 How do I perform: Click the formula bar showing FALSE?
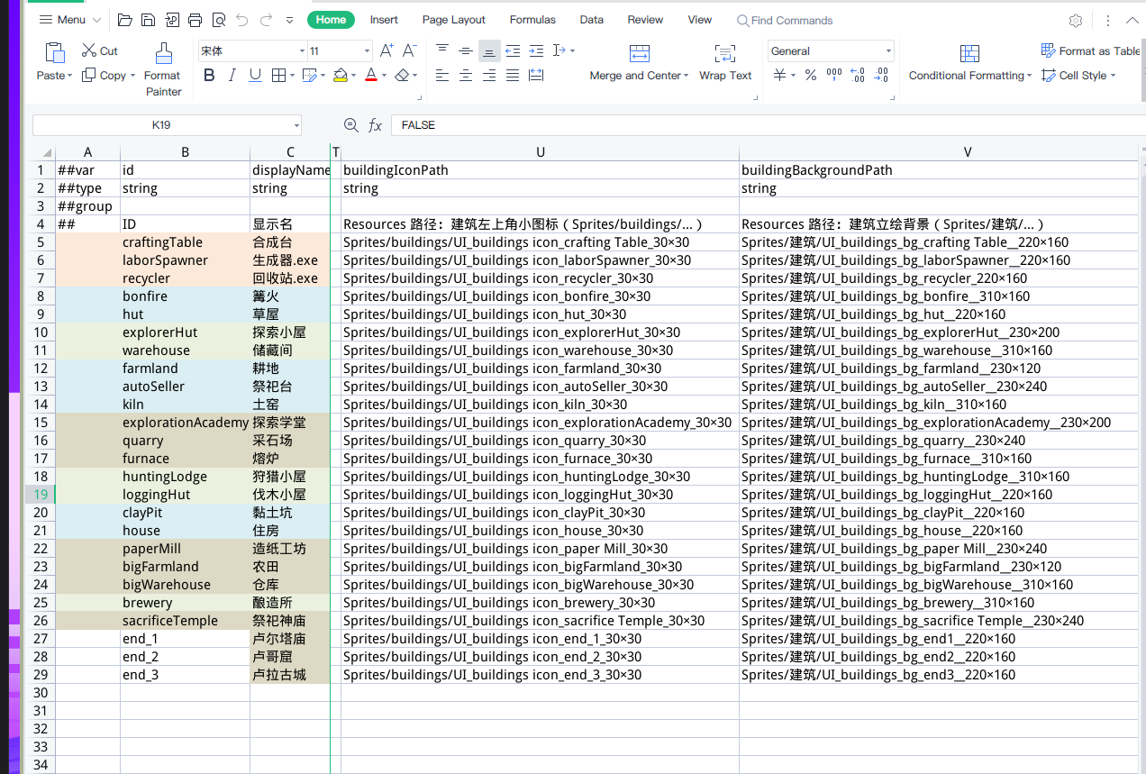(768, 125)
